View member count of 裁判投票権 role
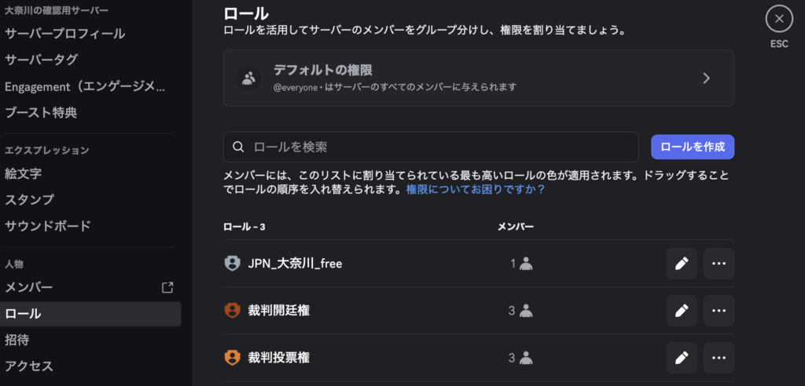This screenshot has height=386, width=805. 520,358
